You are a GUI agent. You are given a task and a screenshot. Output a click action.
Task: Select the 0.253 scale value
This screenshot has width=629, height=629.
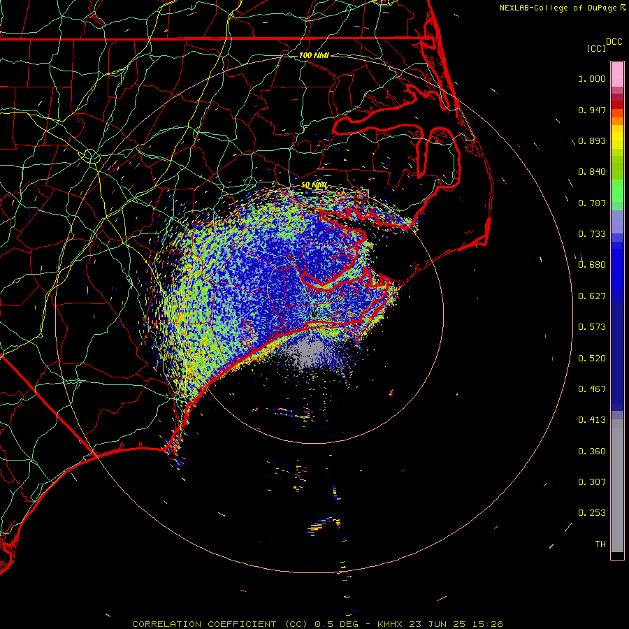[x=592, y=513]
